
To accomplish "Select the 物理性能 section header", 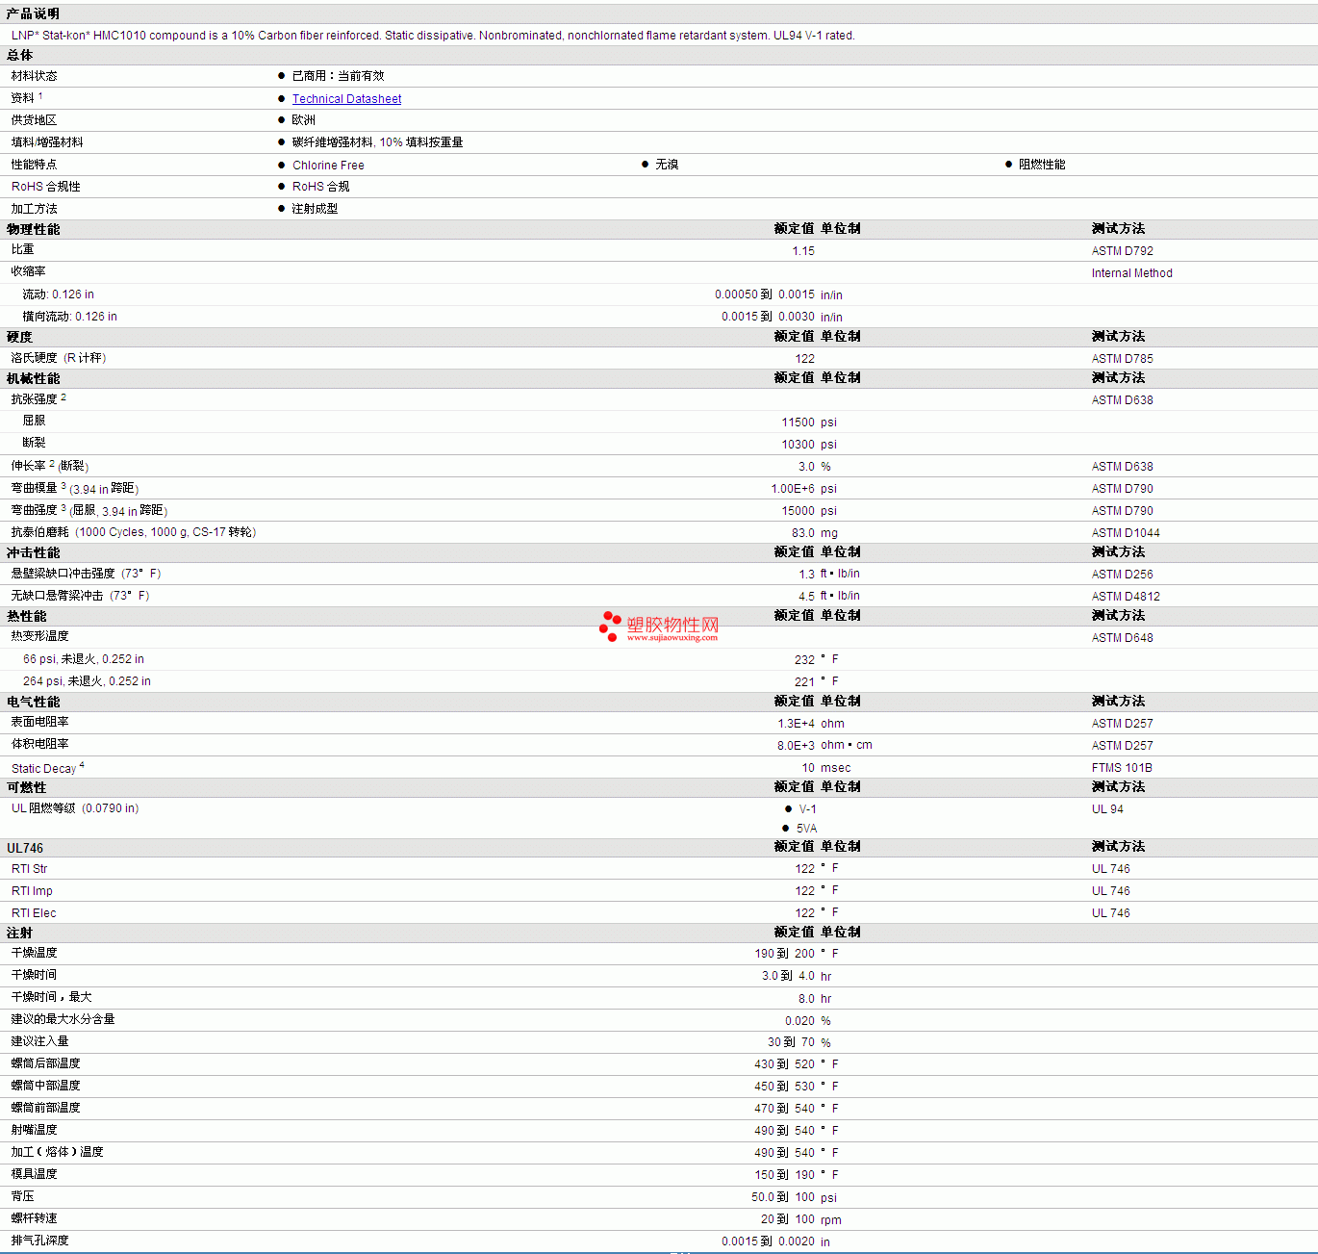I will click(33, 229).
